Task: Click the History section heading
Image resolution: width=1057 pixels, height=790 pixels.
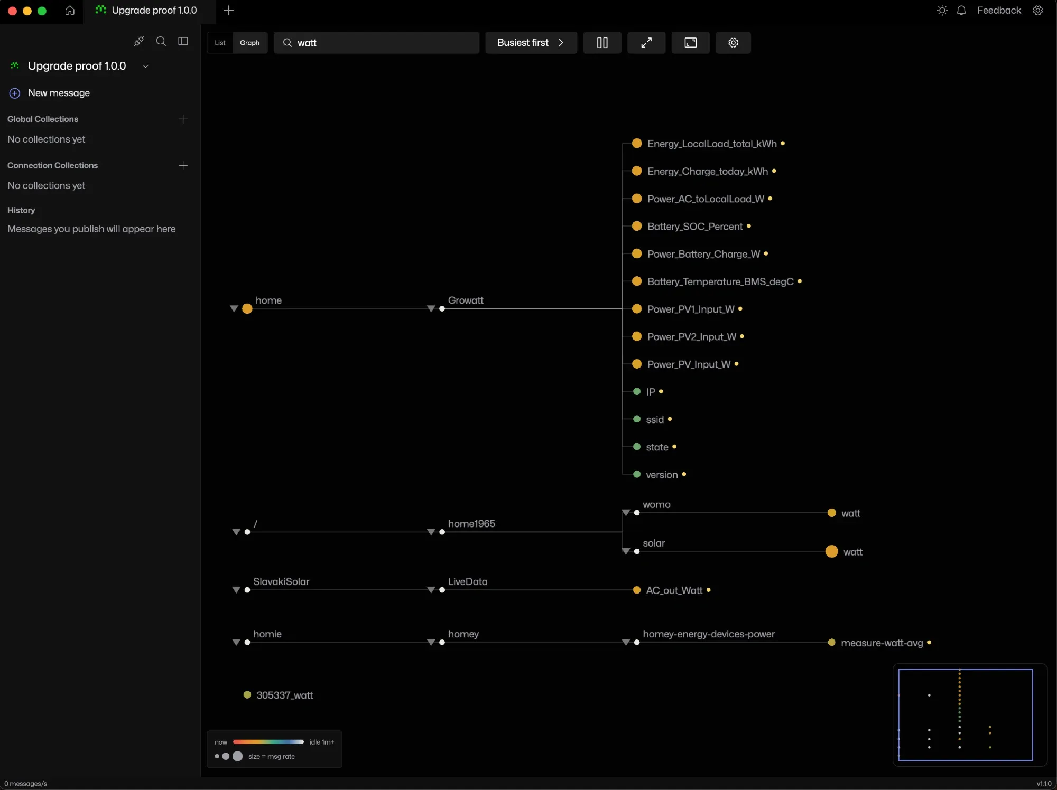Action: click(21, 210)
